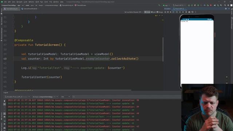
Task: Click the emulator Volume Down icon
Action: (x=171, y=12)
